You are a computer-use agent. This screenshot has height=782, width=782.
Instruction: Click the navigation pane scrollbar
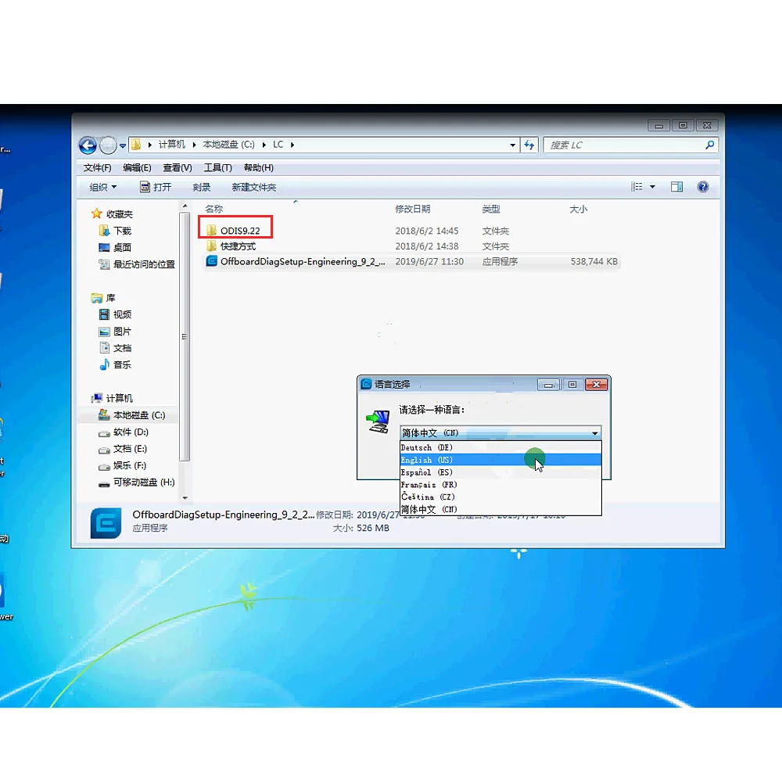[185, 336]
